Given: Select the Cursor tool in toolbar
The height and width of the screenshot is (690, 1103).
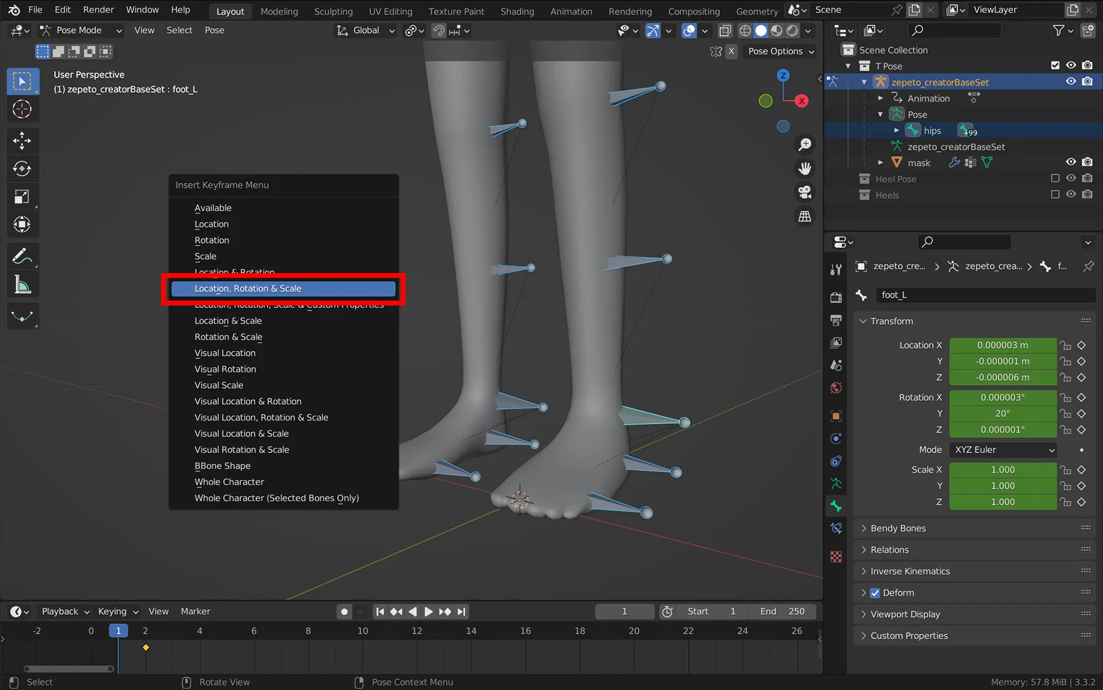Looking at the screenshot, I should point(22,110).
